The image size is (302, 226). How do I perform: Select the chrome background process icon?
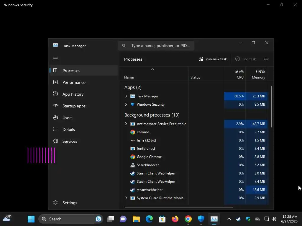tap(133, 132)
